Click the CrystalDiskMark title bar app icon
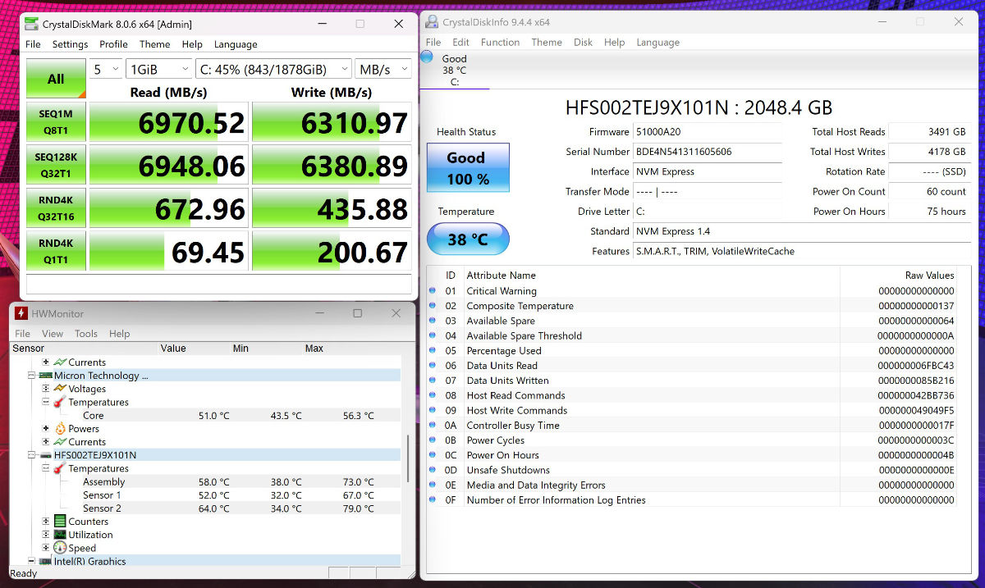Image resolution: width=985 pixels, height=588 pixels. (x=31, y=24)
